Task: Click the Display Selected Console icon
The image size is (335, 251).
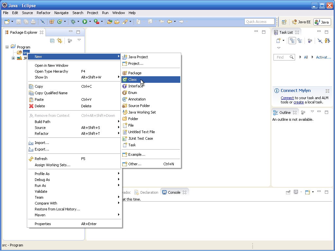Action: (296, 192)
